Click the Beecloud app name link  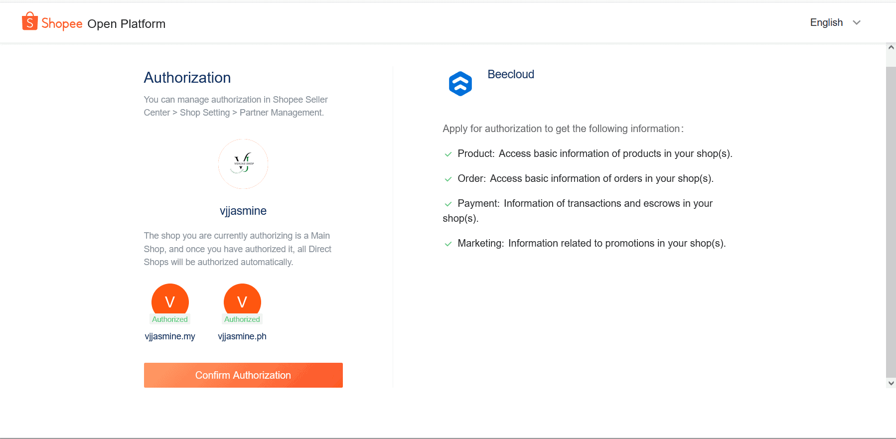[x=511, y=74]
